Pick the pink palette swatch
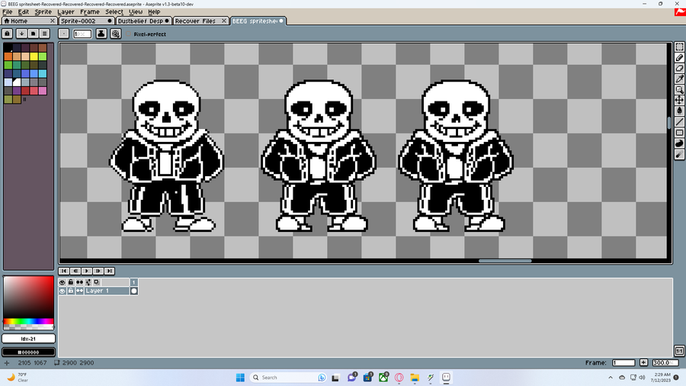The height and width of the screenshot is (386, 686). [x=43, y=91]
